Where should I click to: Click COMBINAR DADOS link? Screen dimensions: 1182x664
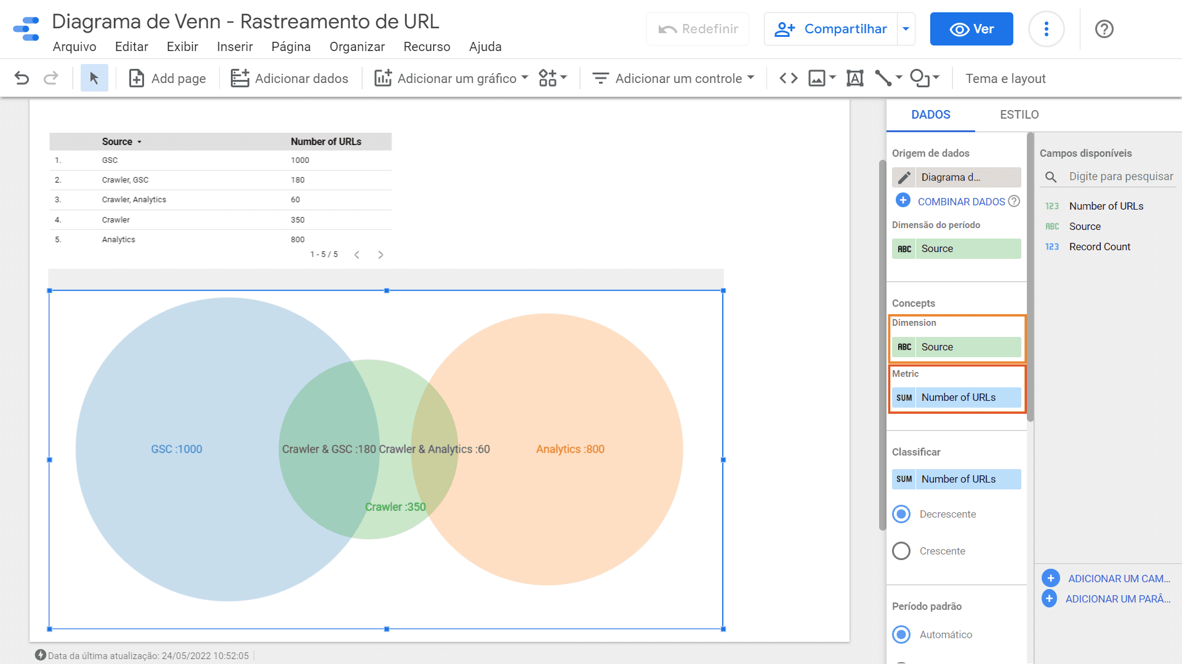coord(961,202)
